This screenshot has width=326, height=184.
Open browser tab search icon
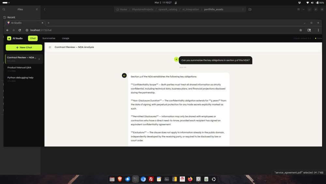pos(309,30)
